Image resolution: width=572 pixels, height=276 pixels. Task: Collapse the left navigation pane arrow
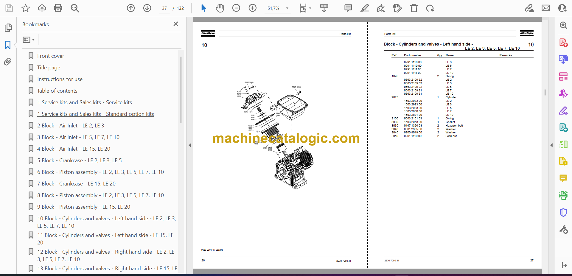coord(190,145)
